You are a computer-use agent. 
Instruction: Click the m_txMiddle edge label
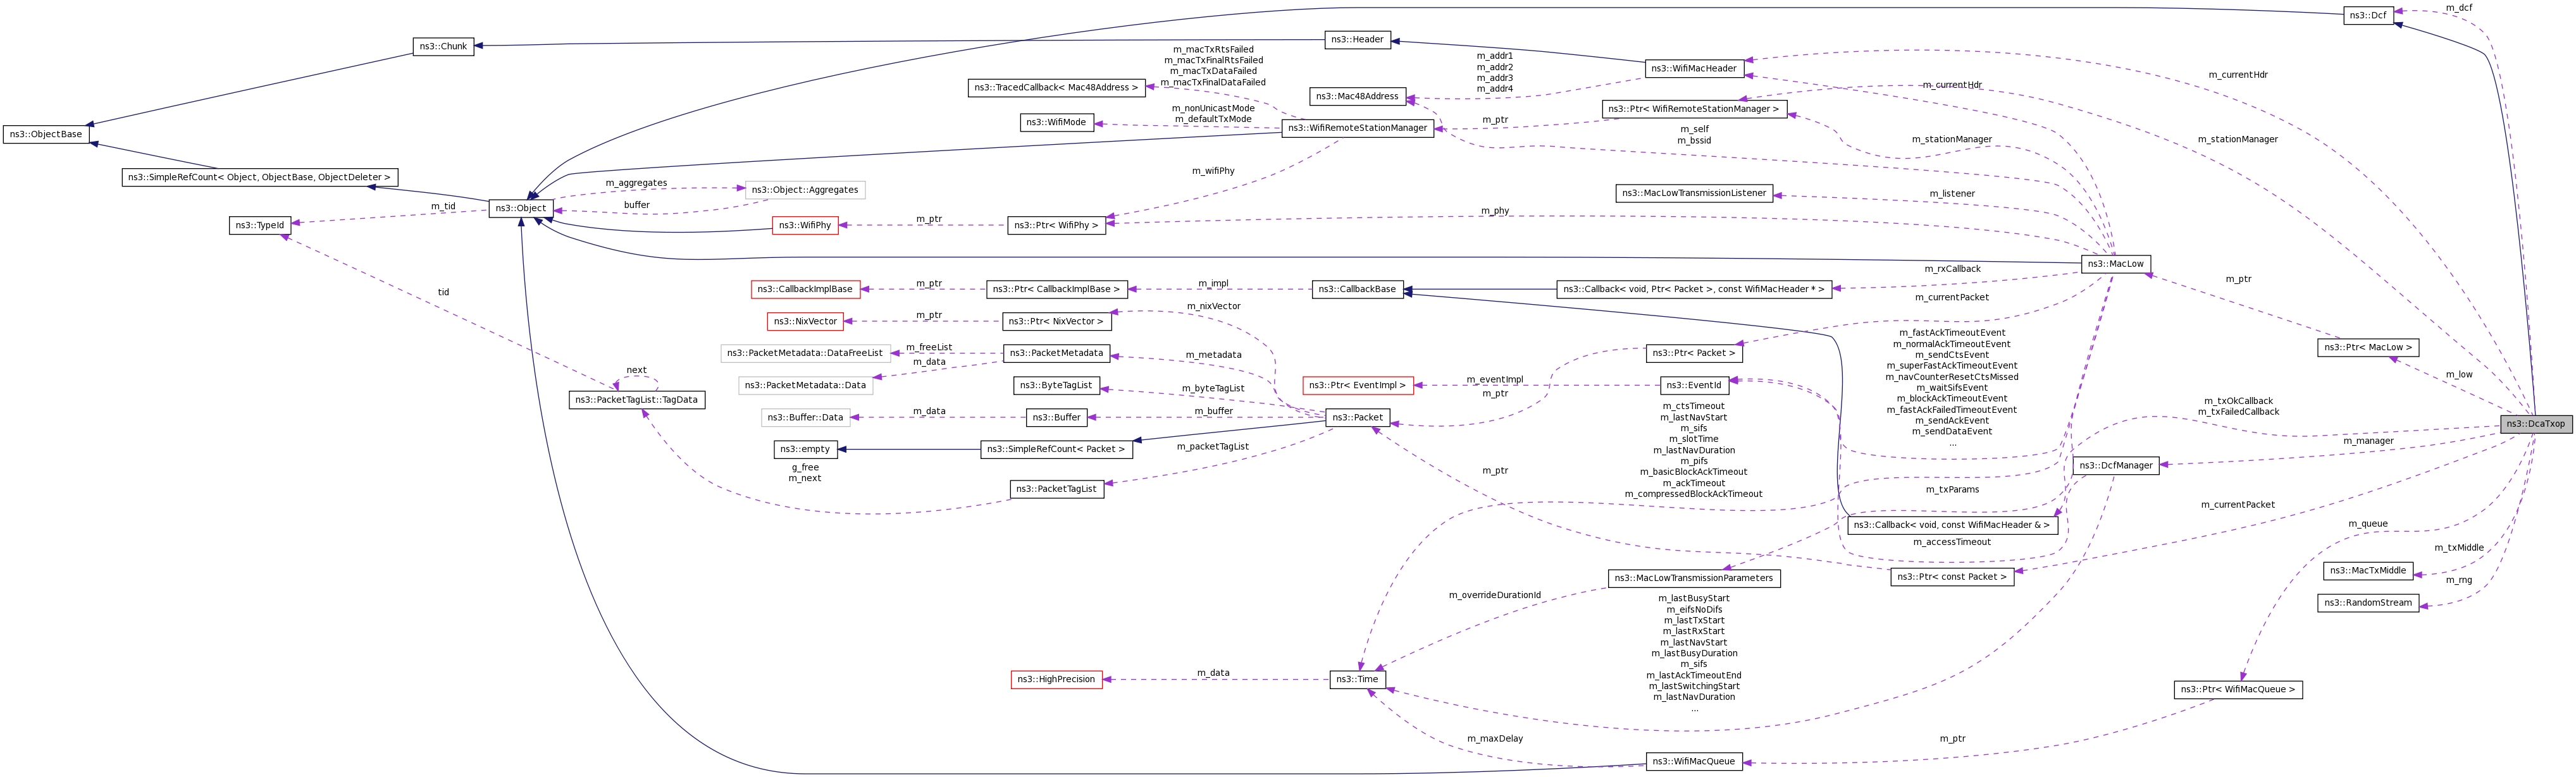click(x=2458, y=548)
